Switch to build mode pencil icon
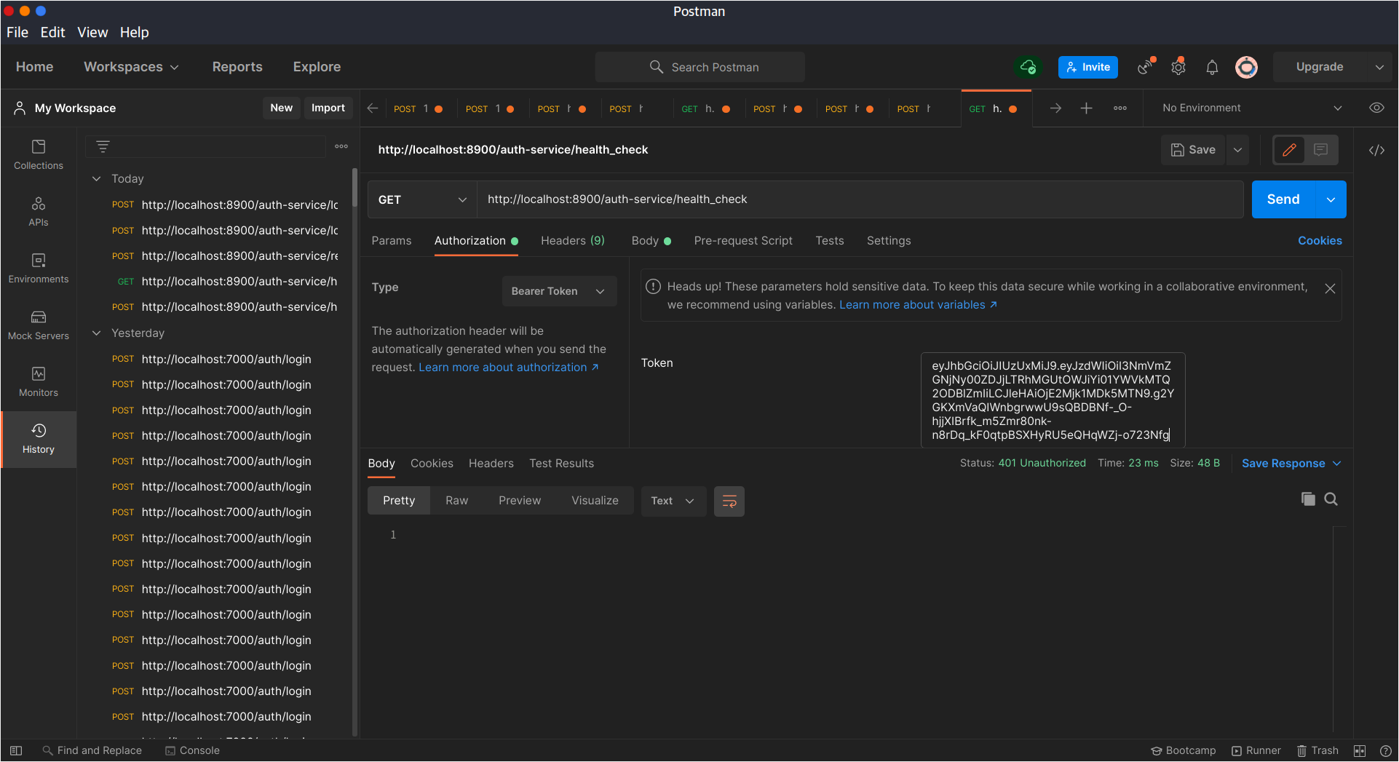The height and width of the screenshot is (762, 1399). point(1289,150)
